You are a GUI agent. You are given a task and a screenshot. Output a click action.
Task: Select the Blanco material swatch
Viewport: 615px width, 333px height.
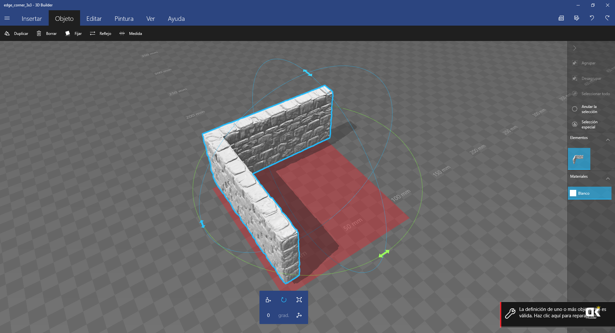589,193
